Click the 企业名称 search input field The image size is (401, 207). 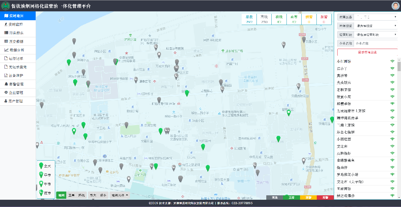point(375,43)
